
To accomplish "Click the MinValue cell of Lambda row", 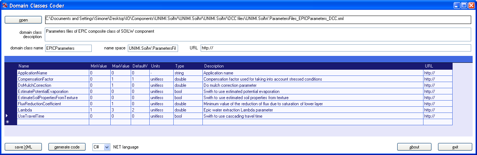I will tap(100, 110).
